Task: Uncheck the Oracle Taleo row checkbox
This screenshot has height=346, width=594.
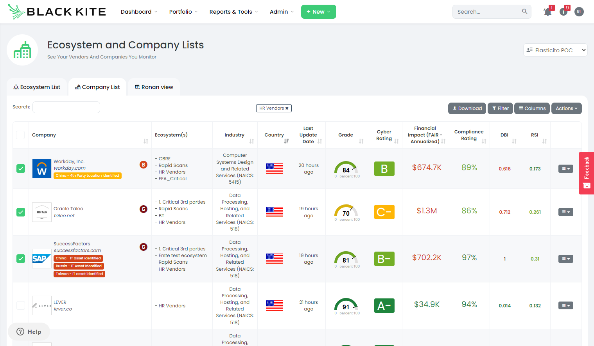Action: [21, 212]
